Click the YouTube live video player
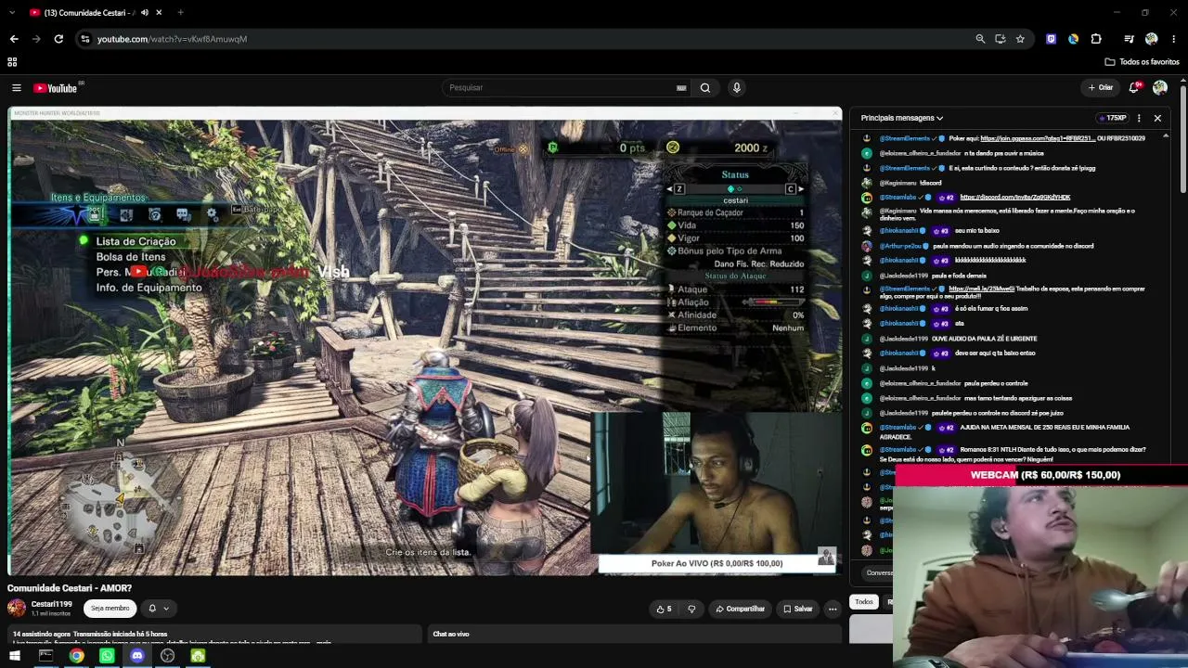 tap(425, 341)
